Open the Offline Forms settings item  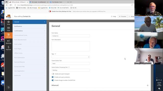click(x=30, y=53)
